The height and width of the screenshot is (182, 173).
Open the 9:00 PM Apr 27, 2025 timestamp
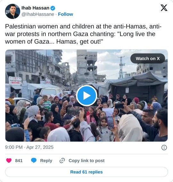point(29,147)
